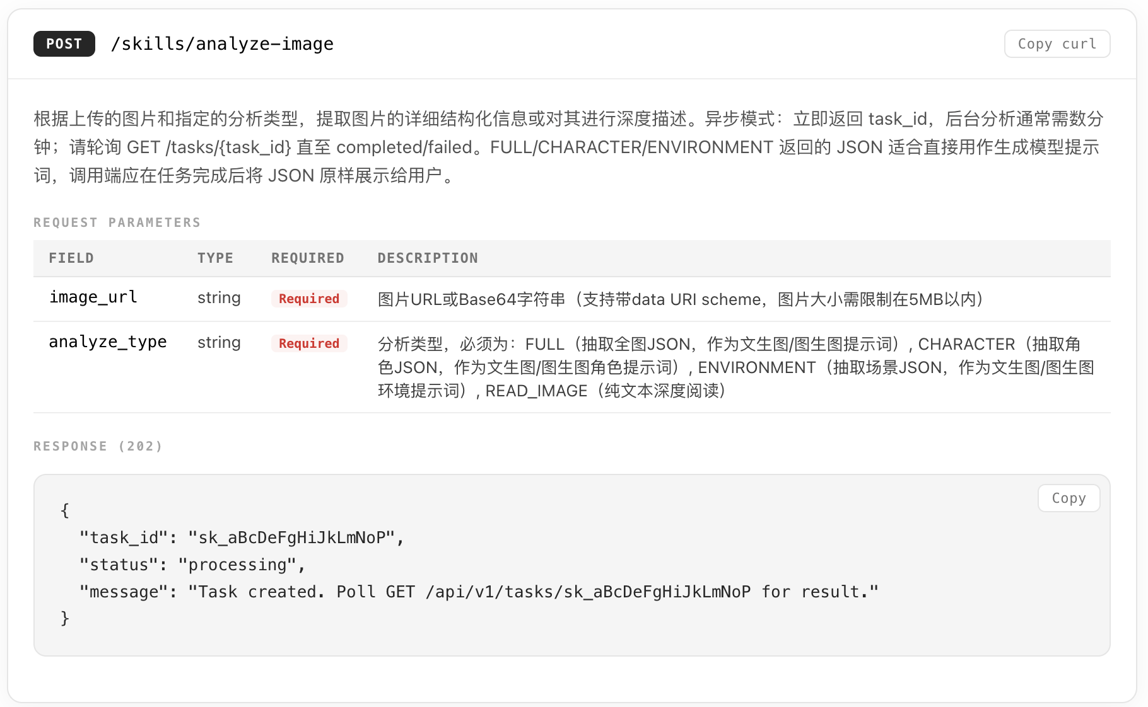Click the message line in the response JSON

pos(478,592)
